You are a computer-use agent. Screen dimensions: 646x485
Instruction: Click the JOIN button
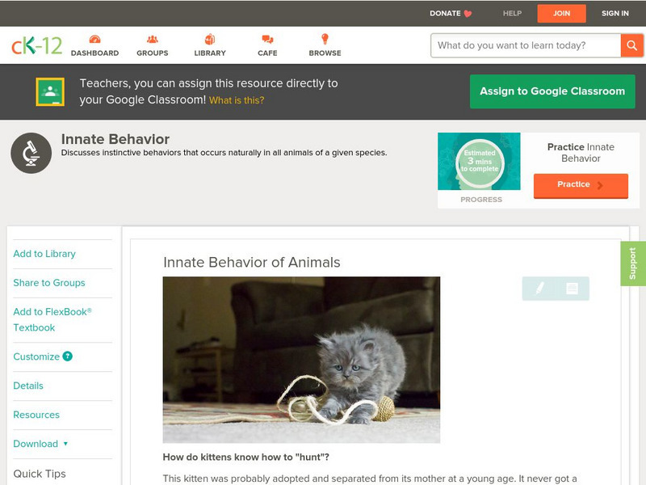[561, 14]
